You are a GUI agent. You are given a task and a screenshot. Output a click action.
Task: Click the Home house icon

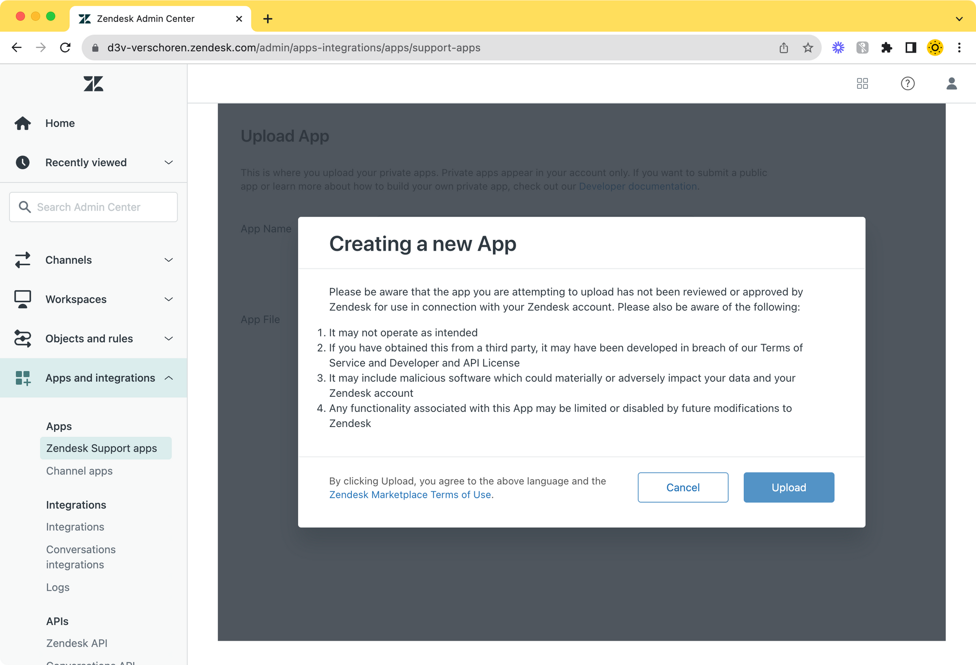coord(22,123)
